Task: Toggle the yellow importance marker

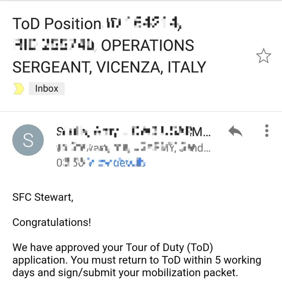Action: [19, 89]
